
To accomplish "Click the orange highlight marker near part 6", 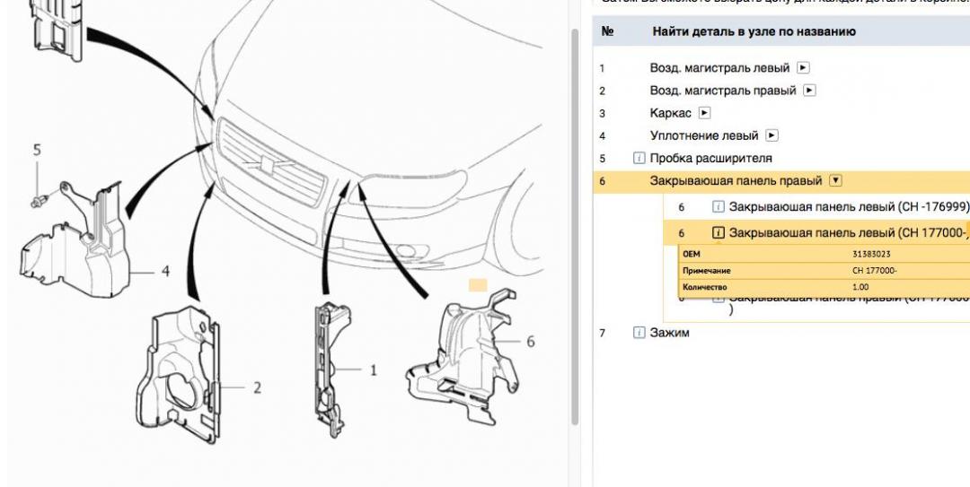I will [x=477, y=286].
